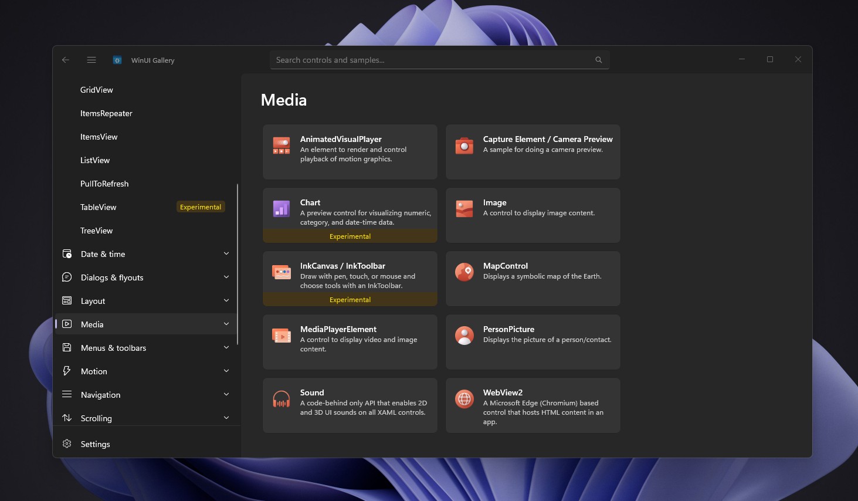Open the WebView2 sample card title
Image resolution: width=858 pixels, height=501 pixels.
(503, 392)
